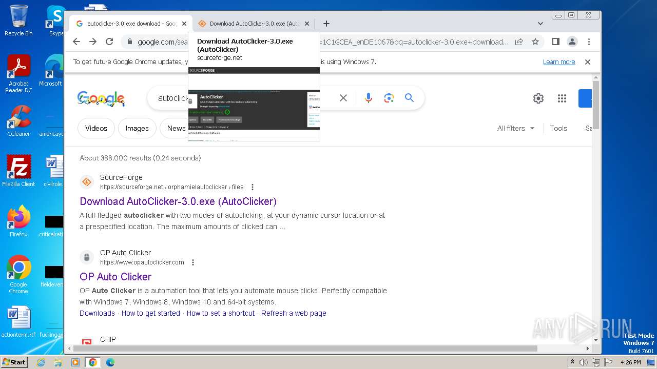
Task: Open How to set a shortcut sitelink
Action: pyautogui.click(x=221, y=313)
